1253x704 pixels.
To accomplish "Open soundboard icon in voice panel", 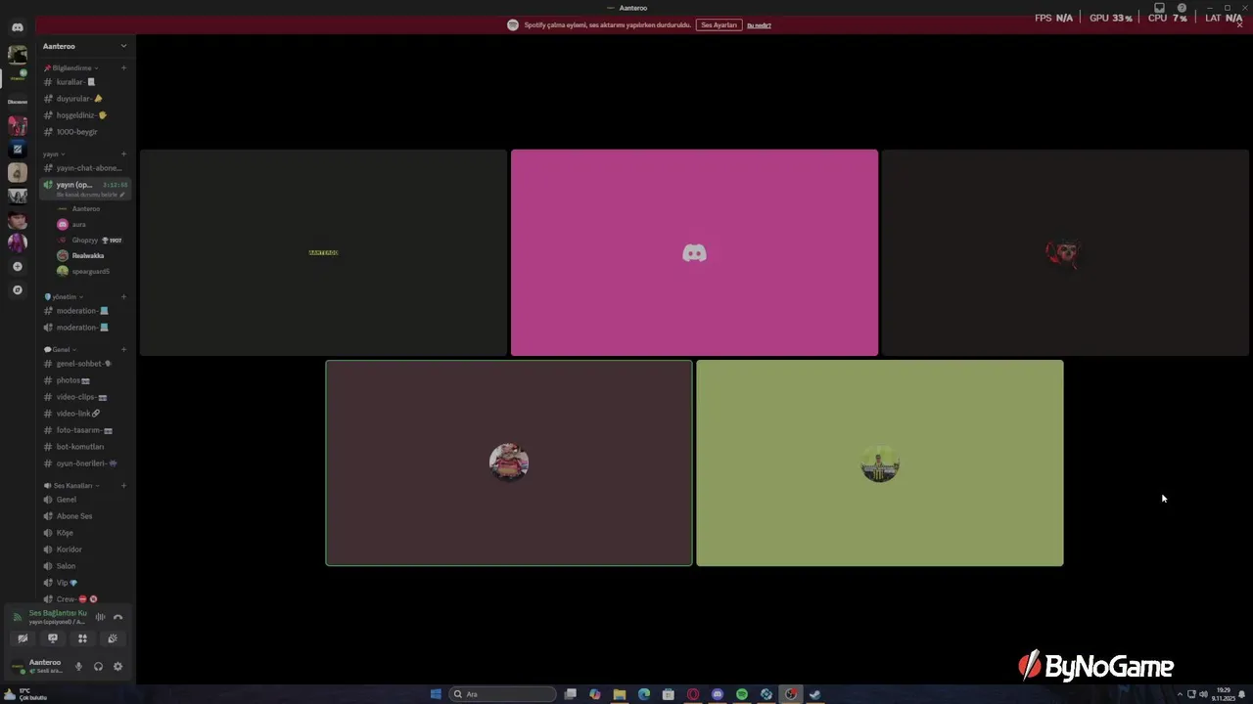I will (113, 638).
